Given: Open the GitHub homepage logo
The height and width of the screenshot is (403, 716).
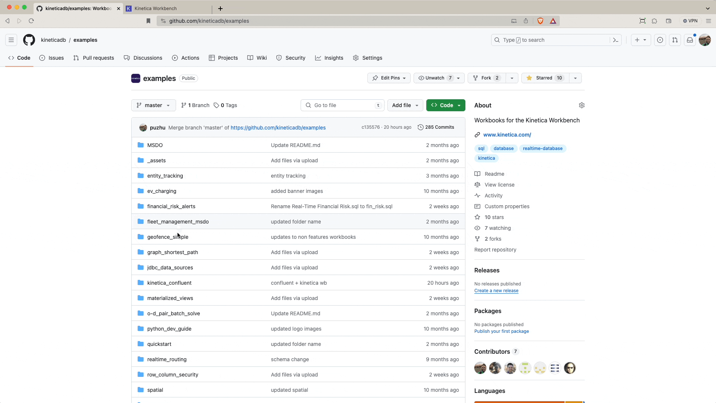Looking at the screenshot, I should (29, 40).
